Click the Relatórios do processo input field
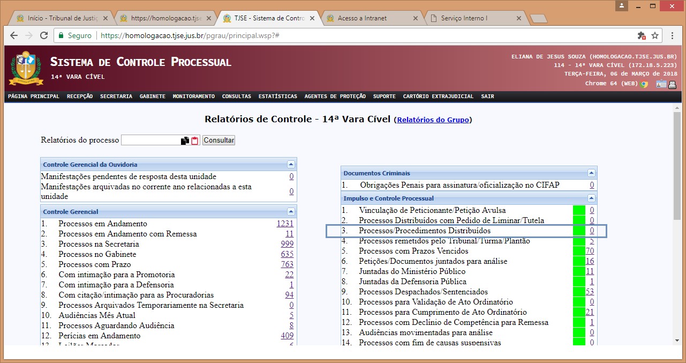The image size is (686, 363). click(151, 140)
